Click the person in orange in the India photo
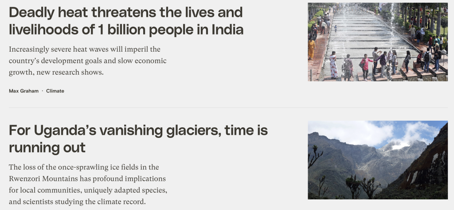This screenshot has width=454, height=210. point(312,49)
